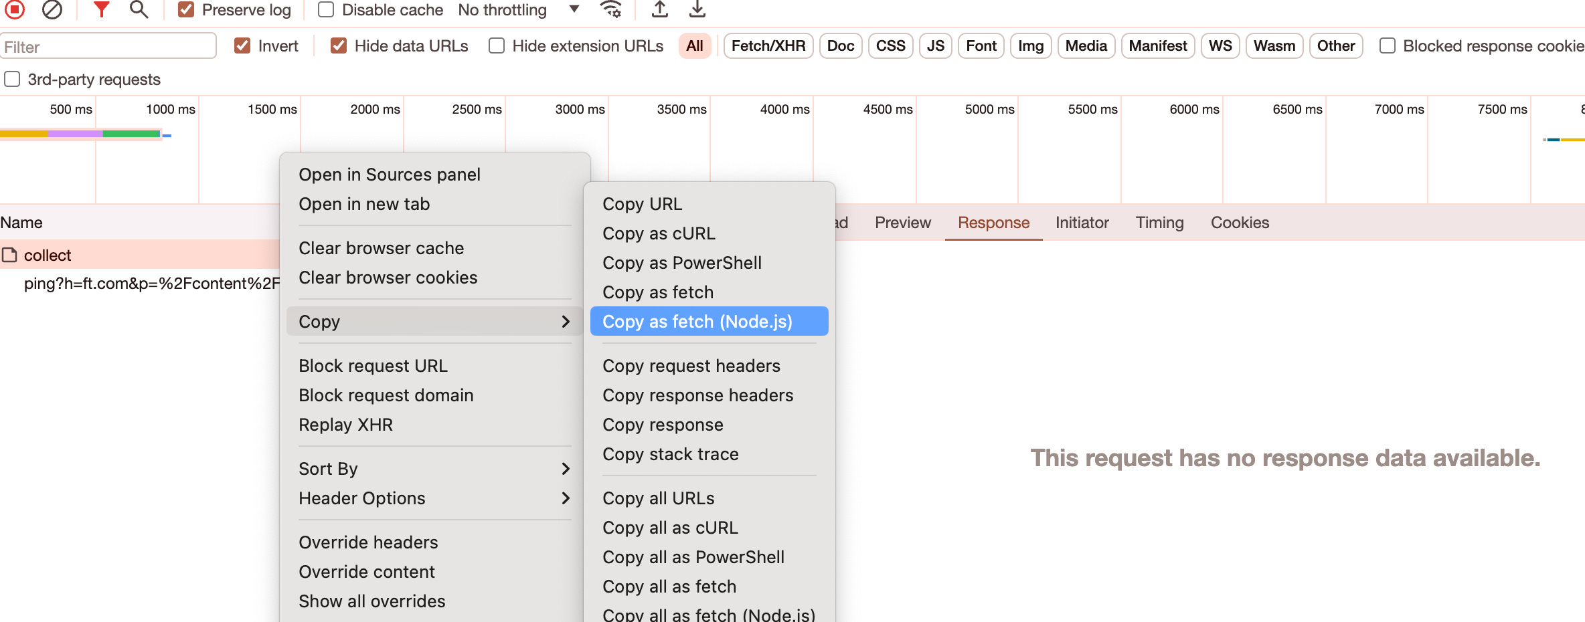1585x622 pixels.
Task: Filter requests by Wasm type
Action: (x=1274, y=46)
